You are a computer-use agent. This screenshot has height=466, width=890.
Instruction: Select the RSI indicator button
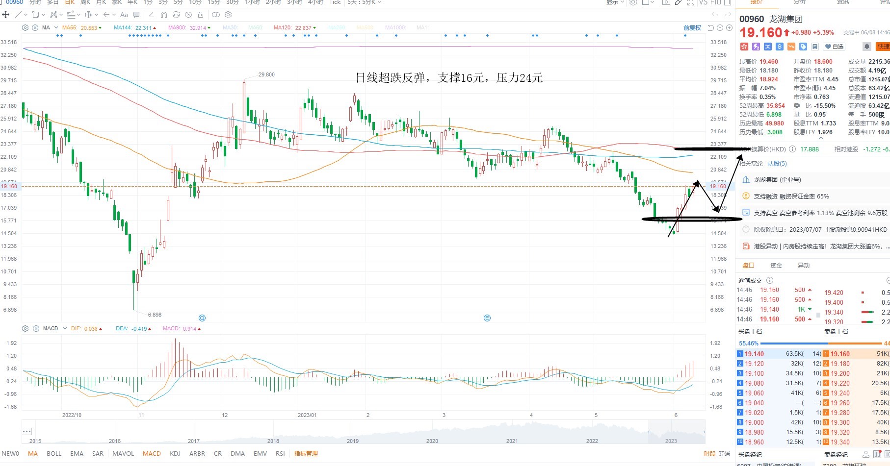pos(280,453)
